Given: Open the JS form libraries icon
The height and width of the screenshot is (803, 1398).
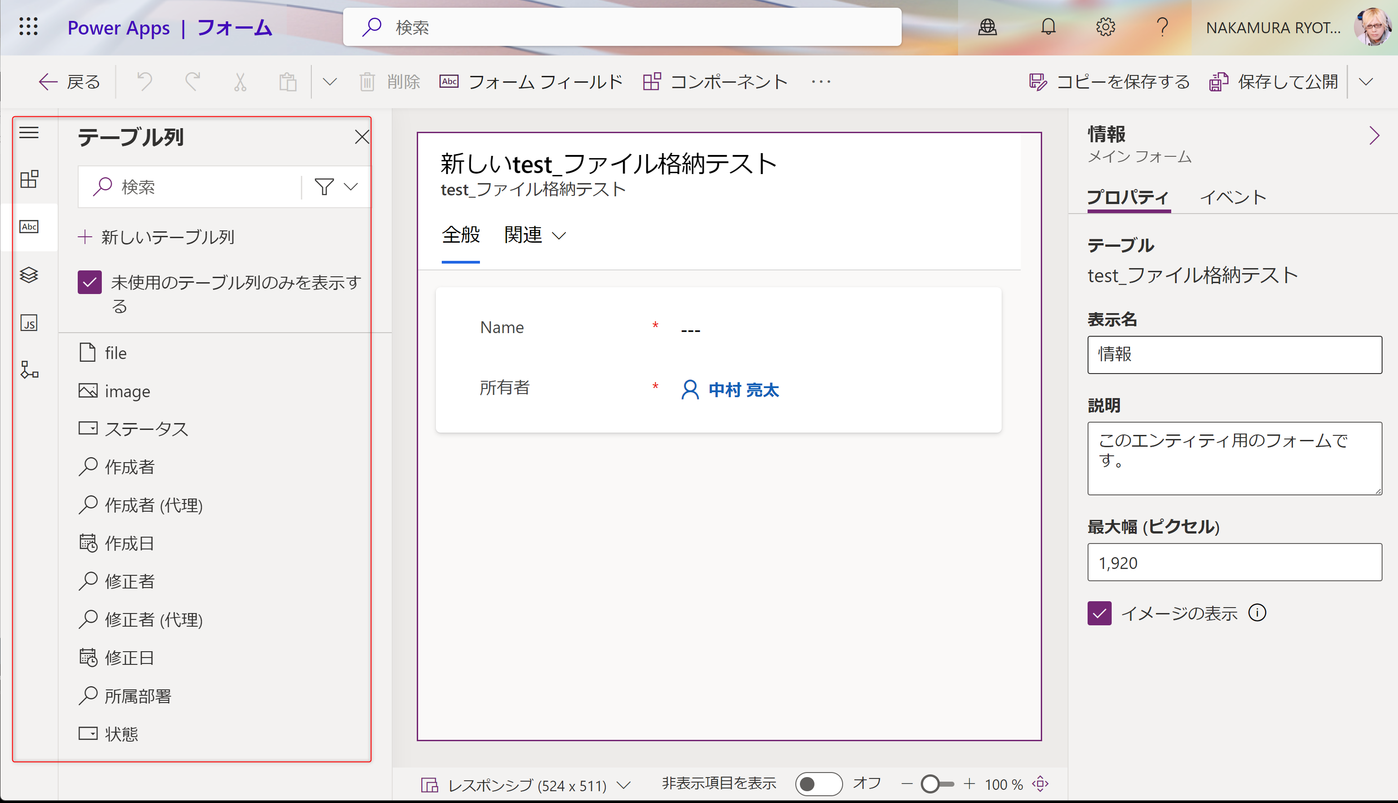Looking at the screenshot, I should click(29, 323).
